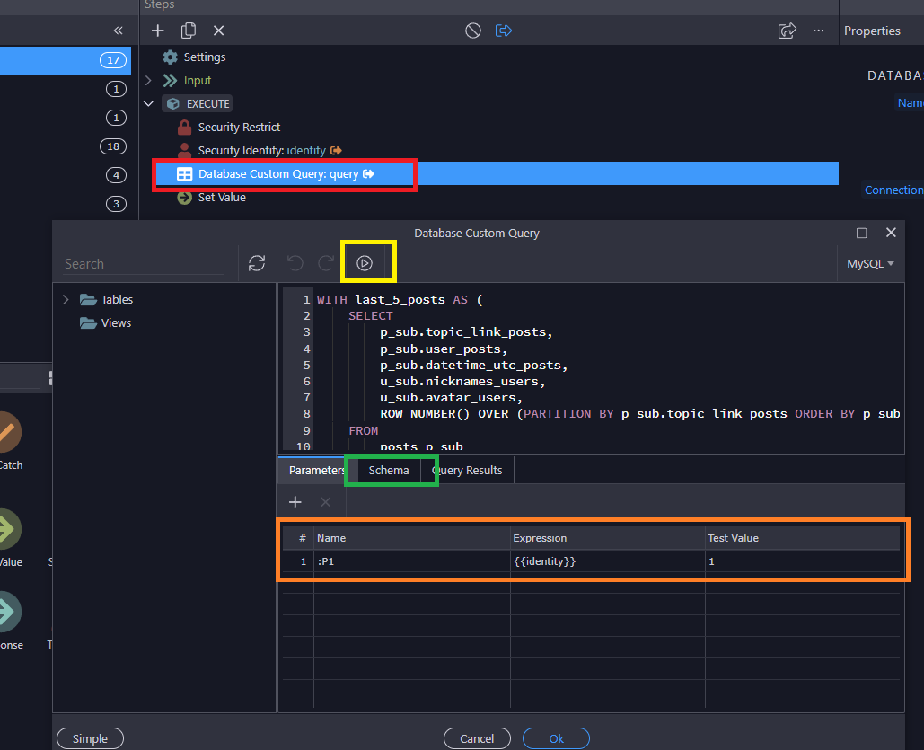Switch to the Query Results tab
This screenshot has width=924, height=750.
467,471
